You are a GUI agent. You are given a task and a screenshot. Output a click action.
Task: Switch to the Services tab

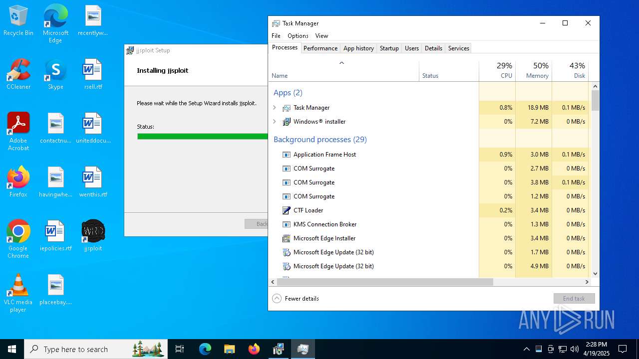(x=459, y=48)
